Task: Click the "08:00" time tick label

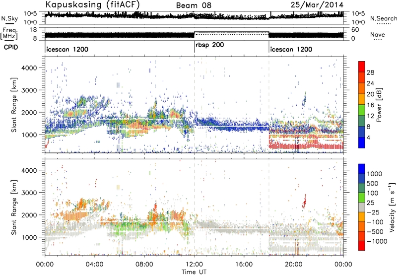Action: click(144, 265)
